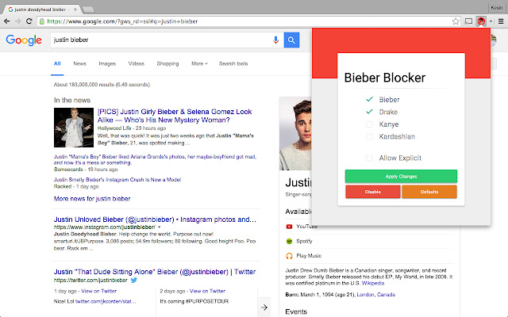Click the next tweets arrow
Viewport: 508px width, 317px height.
[x=264, y=307]
